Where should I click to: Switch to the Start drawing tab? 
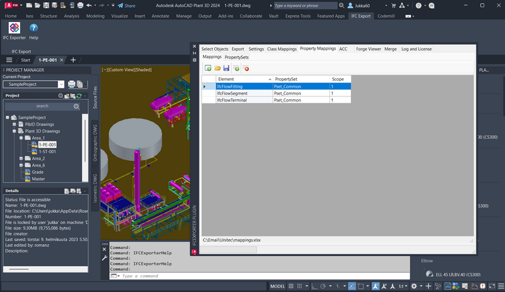[x=25, y=60]
